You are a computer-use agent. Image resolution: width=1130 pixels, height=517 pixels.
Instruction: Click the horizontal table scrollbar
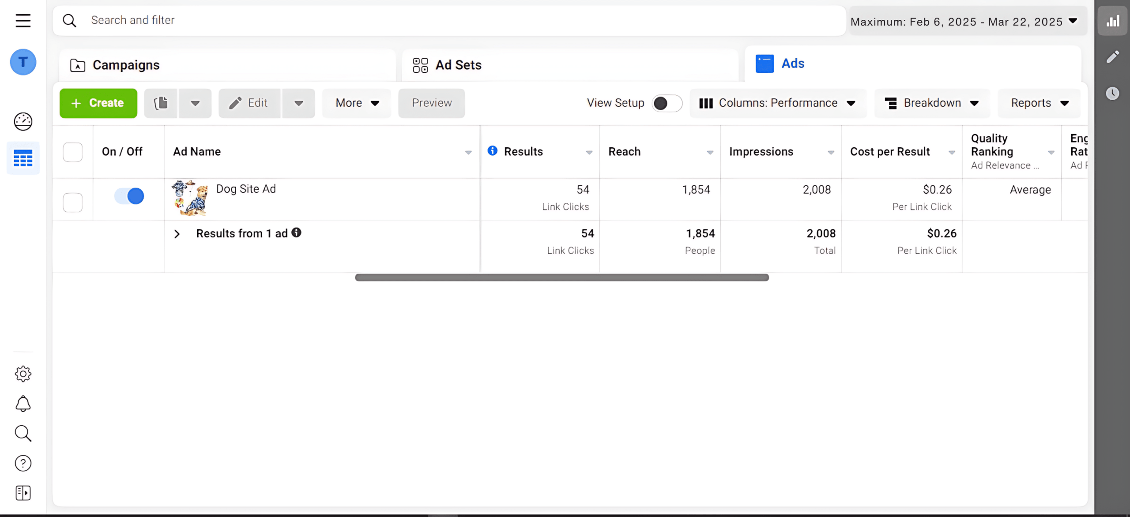[561, 277]
